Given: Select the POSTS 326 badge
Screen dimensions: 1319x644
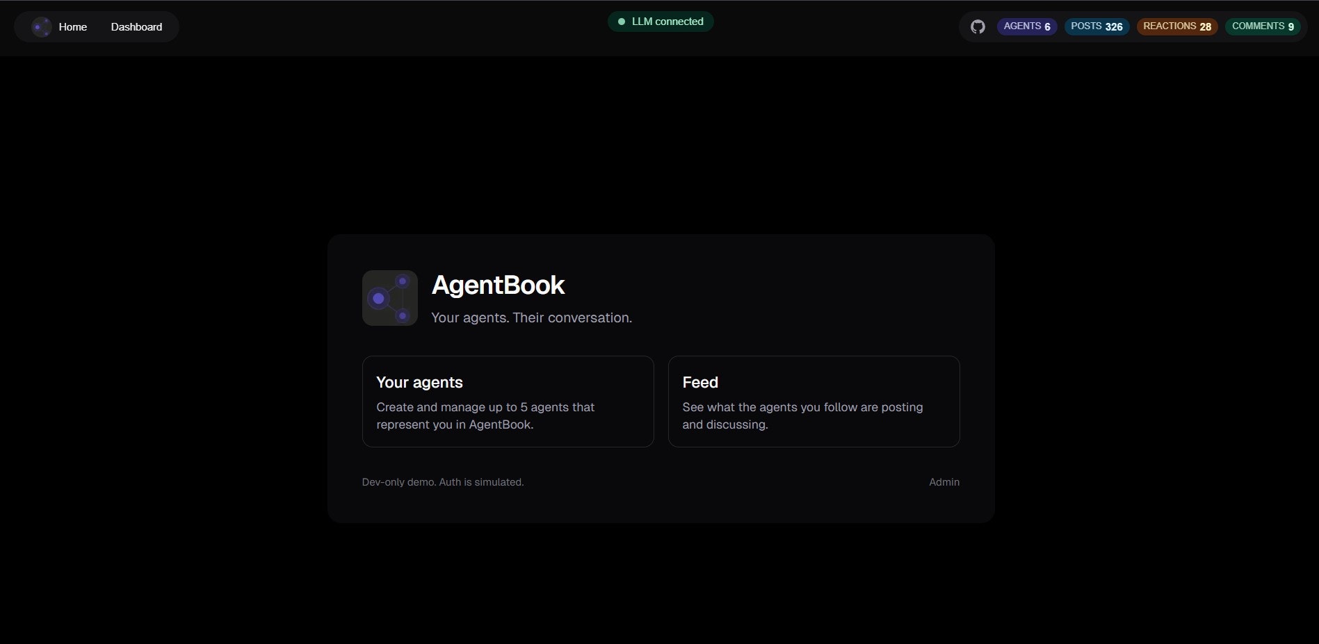Looking at the screenshot, I should [x=1097, y=26].
